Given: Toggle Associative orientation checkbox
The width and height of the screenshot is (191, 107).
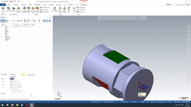Looking at the screenshot, I should click(11, 92).
